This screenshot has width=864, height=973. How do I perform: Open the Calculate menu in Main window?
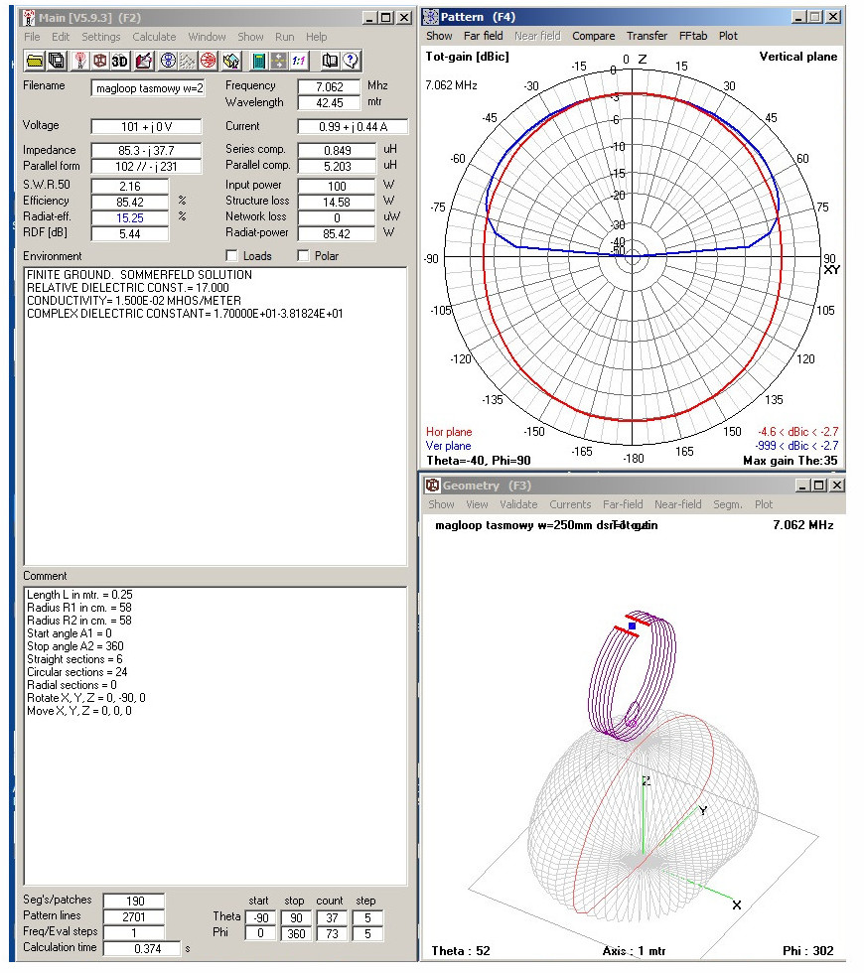(x=154, y=37)
